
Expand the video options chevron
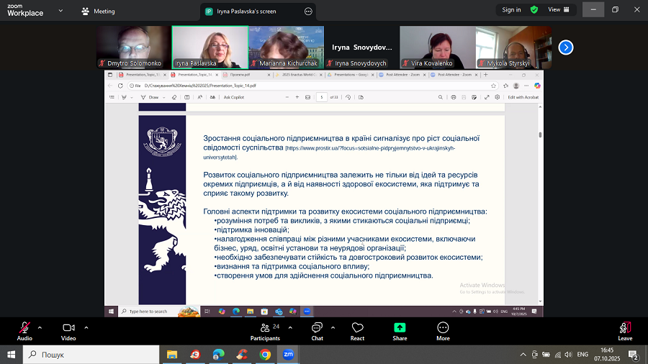(86, 327)
